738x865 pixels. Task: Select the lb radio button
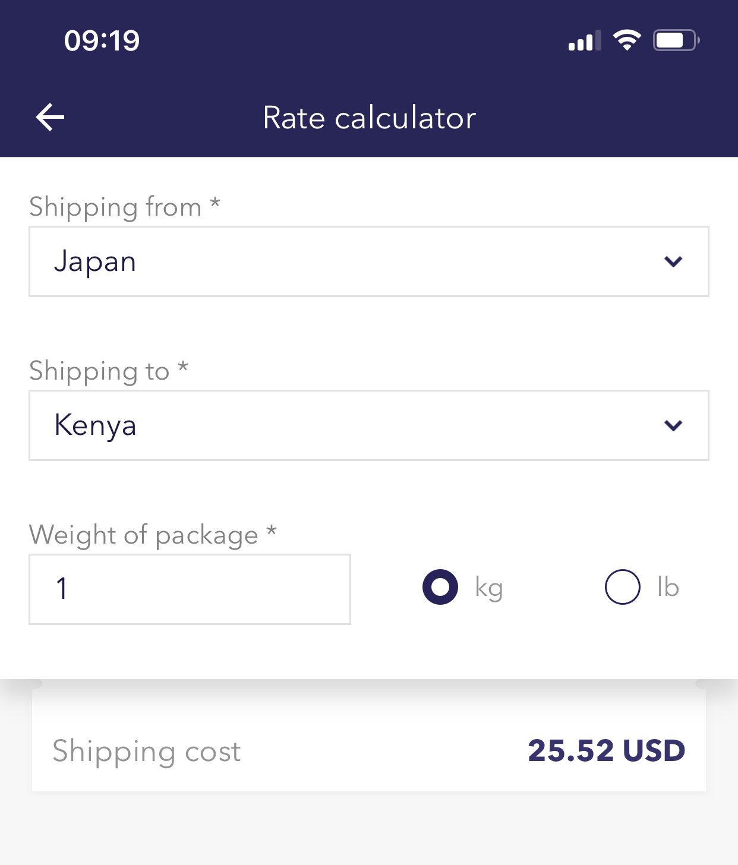coord(623,587)
